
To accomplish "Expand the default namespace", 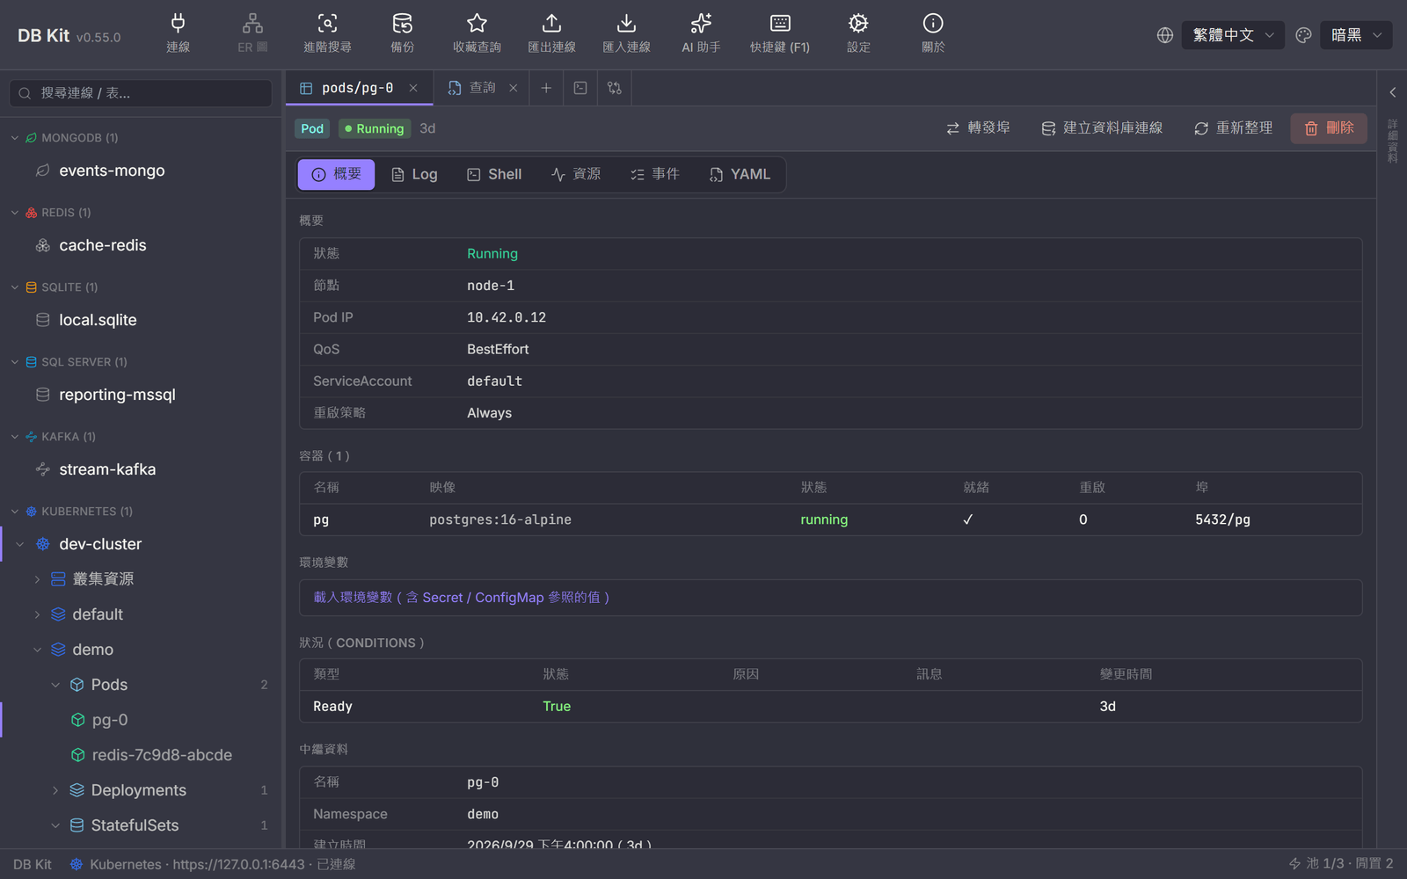I will click(x=37, y=614).
